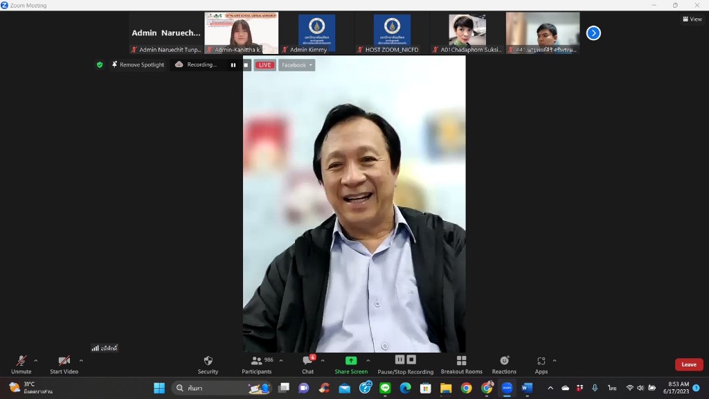The height and width of the screenshot is (399, 709).
Task: Open Microsoft Edge in taskbar
Action: pos(405,388)
